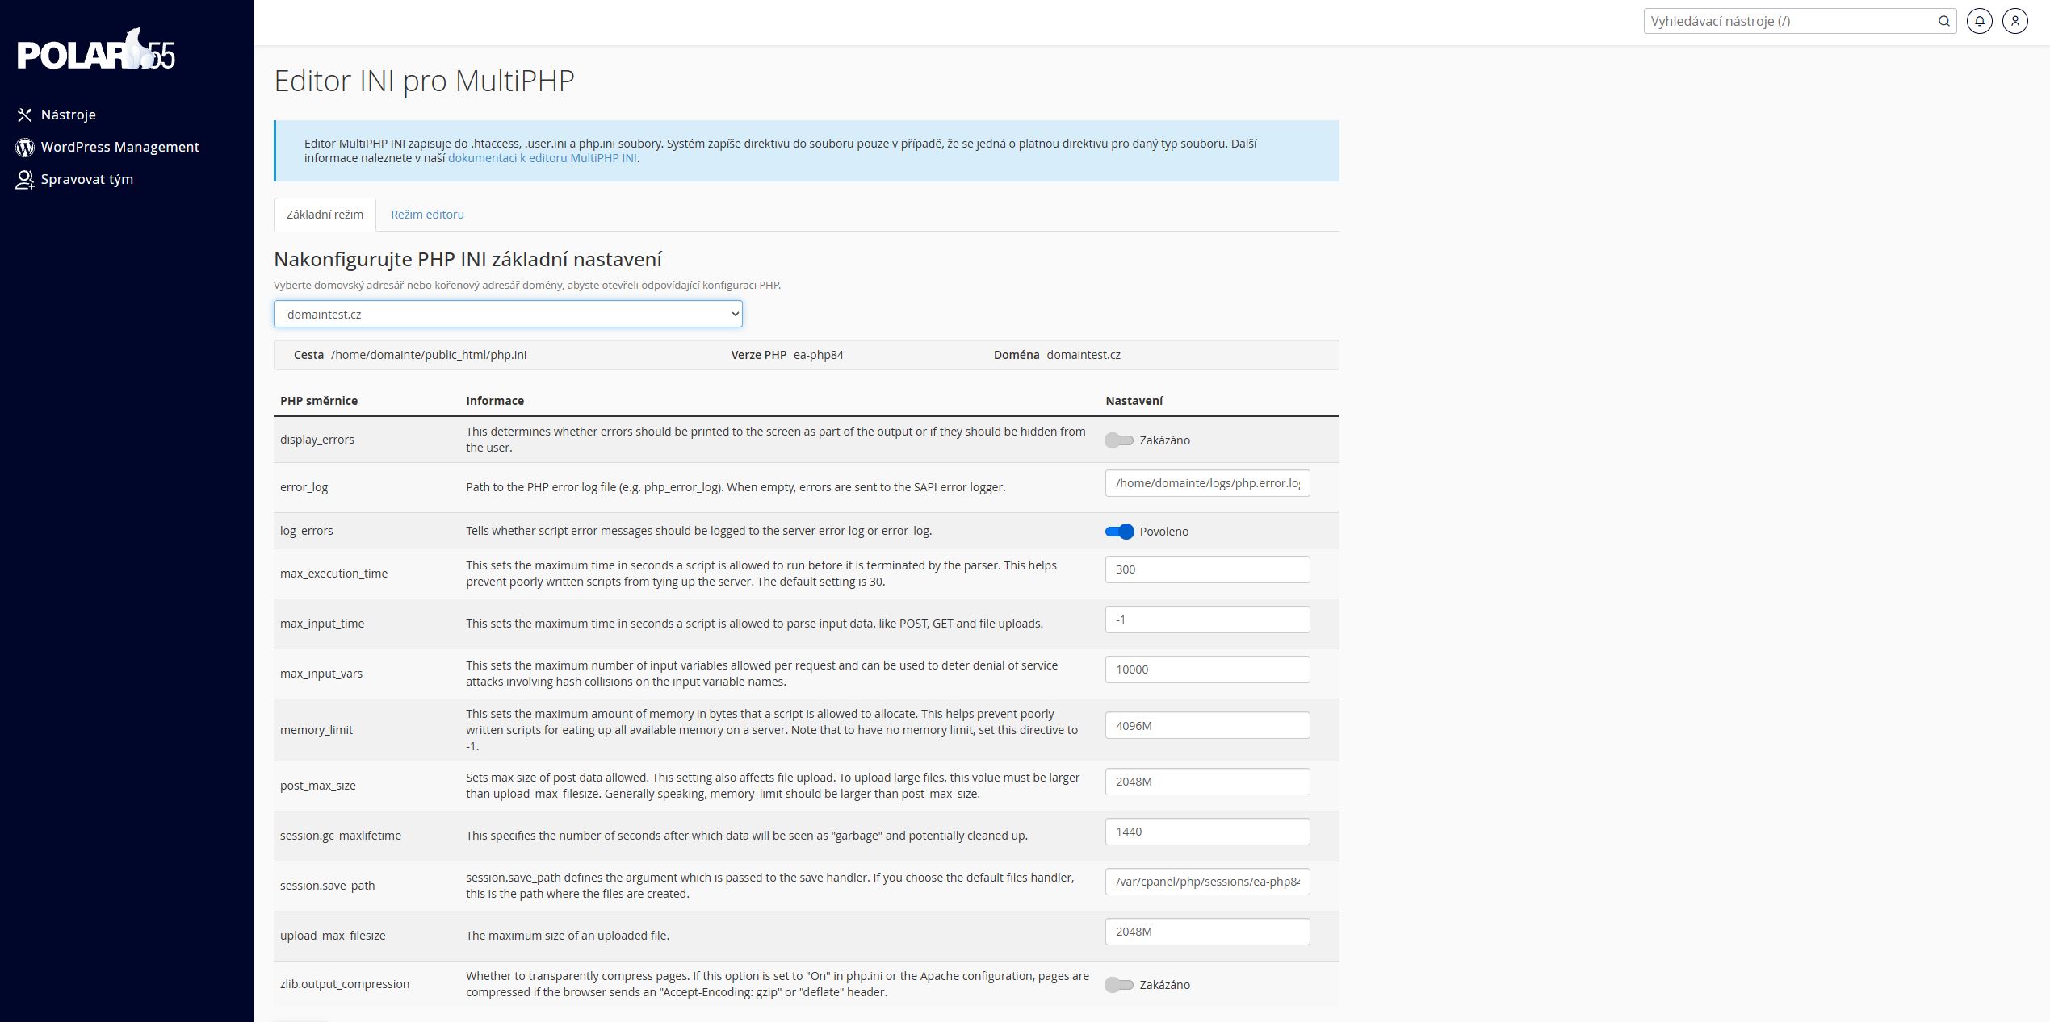The height and width of the screenshot is (1022, 2050).
Task: Click the Spravovat tým team icon
Action: tap(25, 180)
